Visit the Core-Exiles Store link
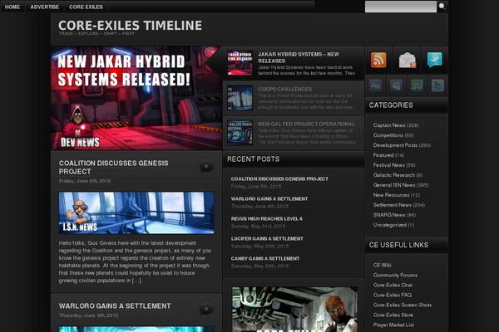Viewport: 499px width, 332px height. click(393, 315)
